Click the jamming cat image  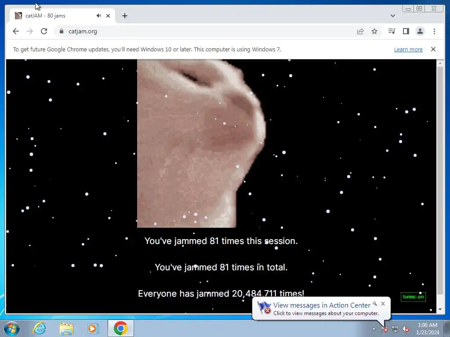coord(201,143)
